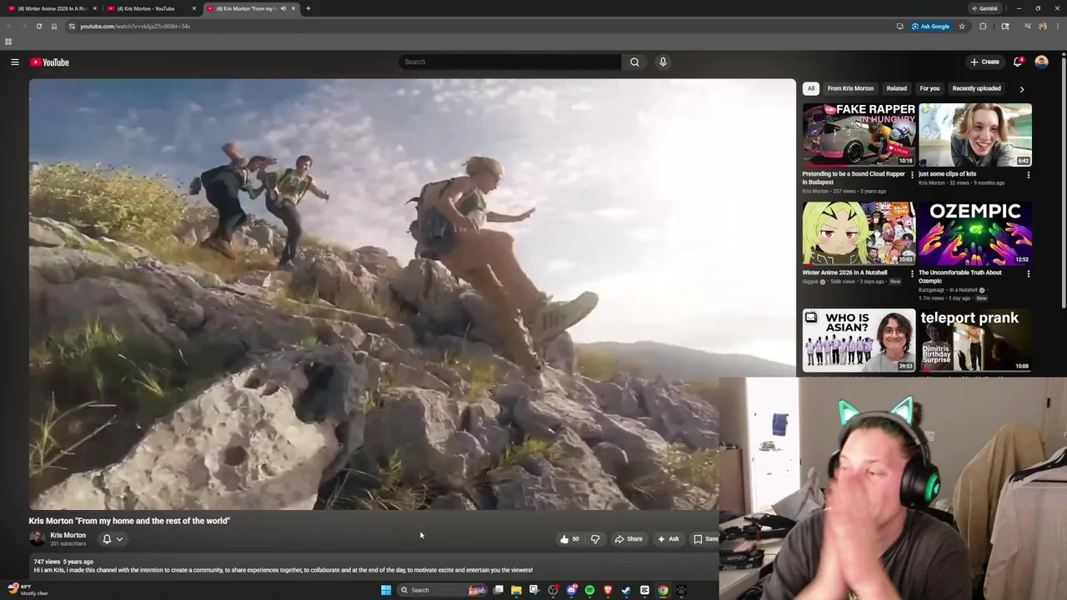Image resolution: width=1067 pixels, height=600 pixels.
Task: Expand the video description text
Action: pyautogui.click(x=283, y=570)
